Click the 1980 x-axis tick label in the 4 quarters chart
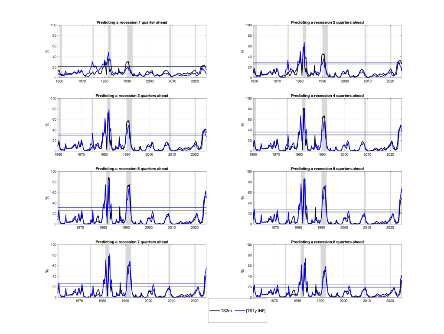Screen dimensions: 444x334 tap(299, 154)
